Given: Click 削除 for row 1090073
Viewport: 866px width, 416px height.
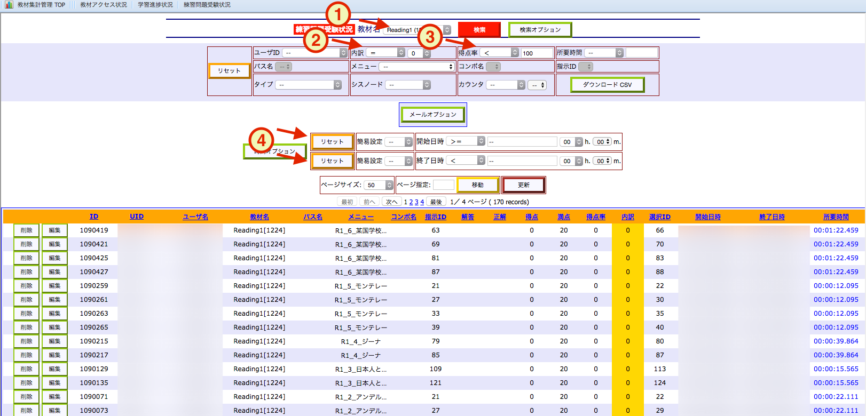Looking at the screenshot, I should coord(26,410).
